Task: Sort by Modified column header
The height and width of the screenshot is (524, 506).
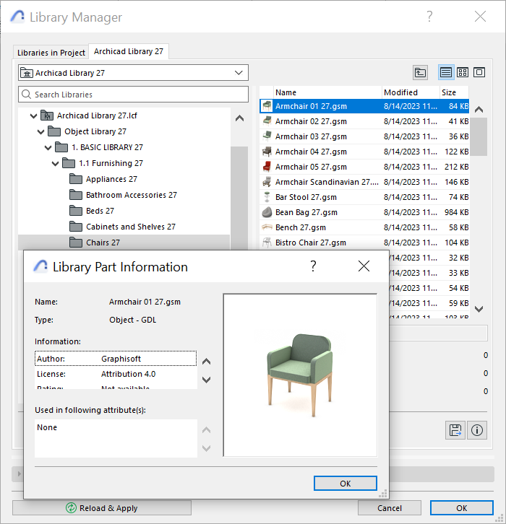Action: coord(411,92)
